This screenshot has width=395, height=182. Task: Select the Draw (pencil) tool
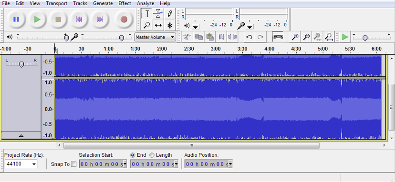click(x=169, y=14)
